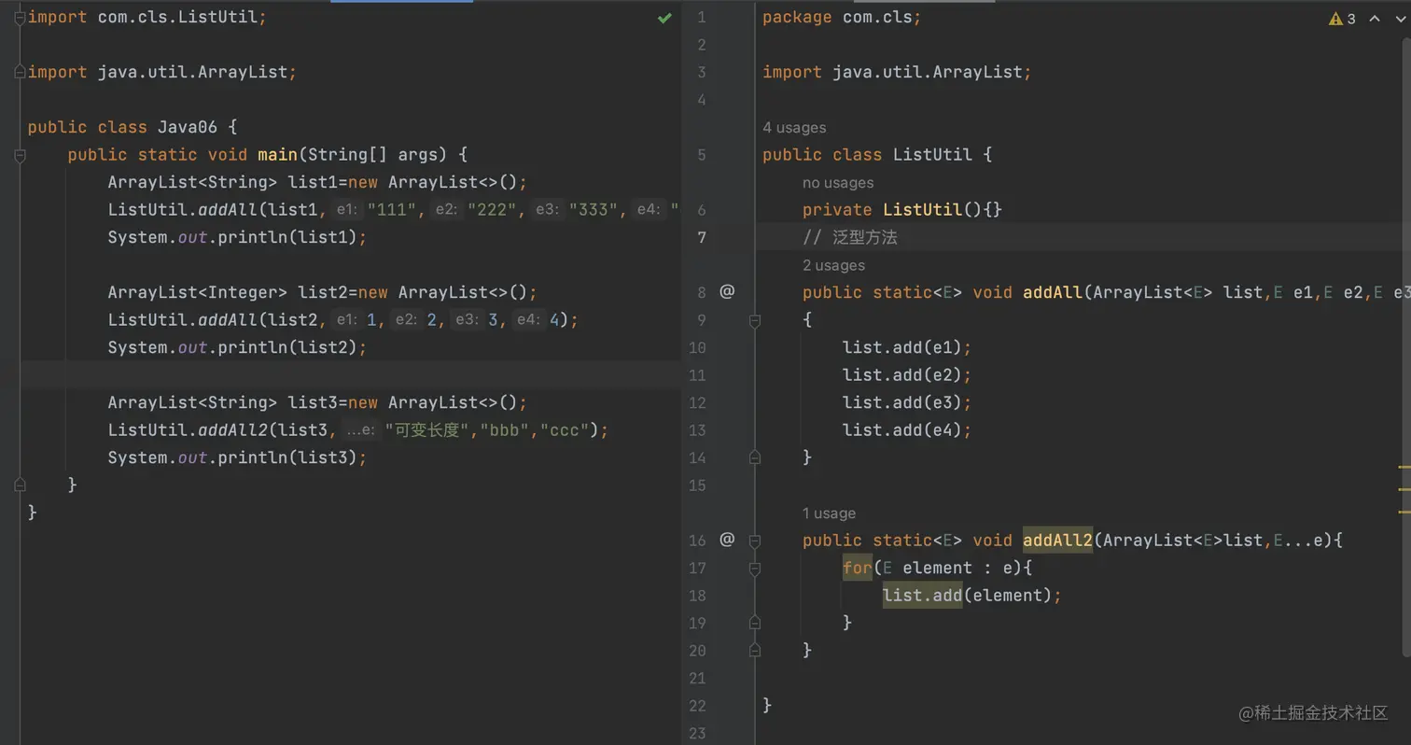
Task: Click the fold end marker at main's closing brace
Action: coord(20,485)
